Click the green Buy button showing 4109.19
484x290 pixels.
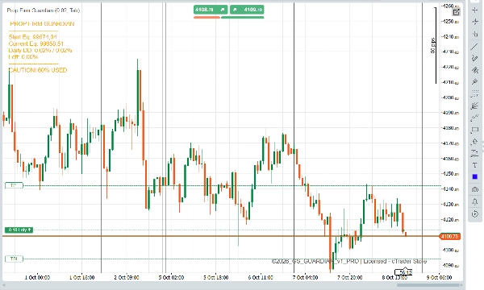click(x=247, y=10)
